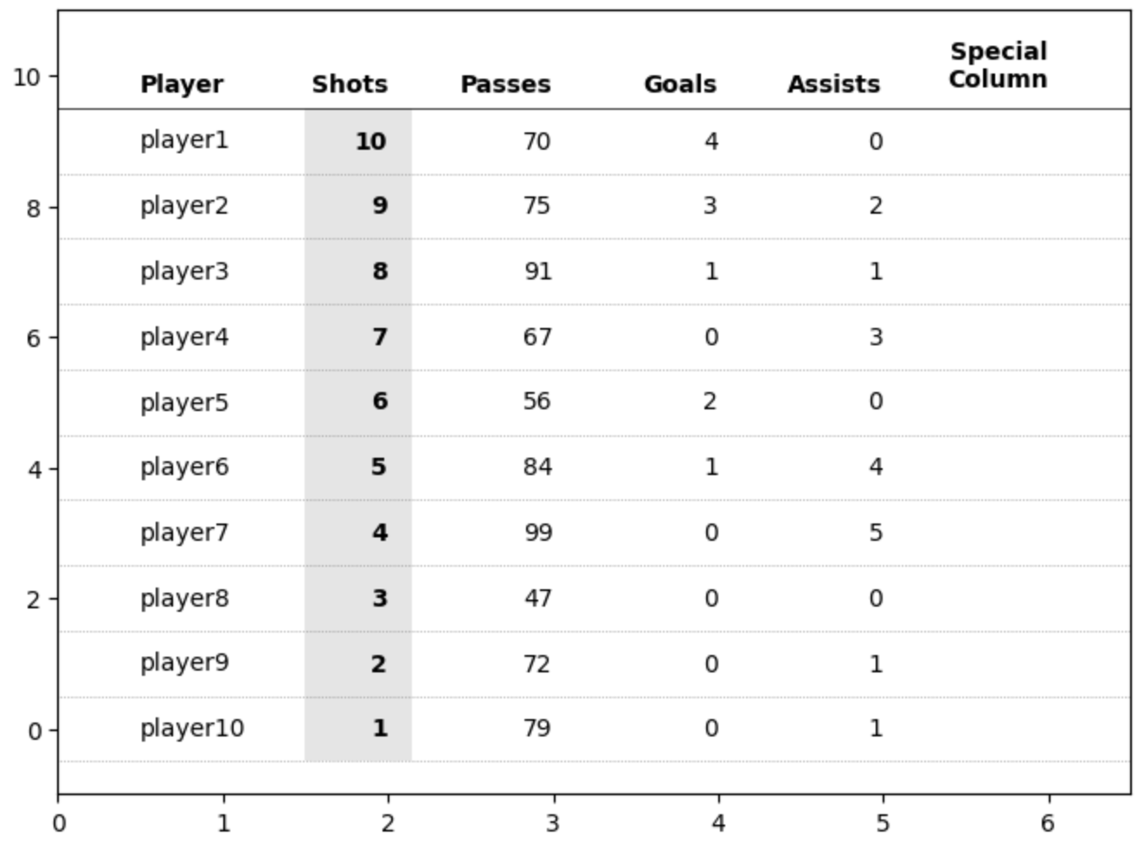The width and height of the screenshot is (1144, 848).
Task: Click the Player column header
Action: click(x=182, y=85)
